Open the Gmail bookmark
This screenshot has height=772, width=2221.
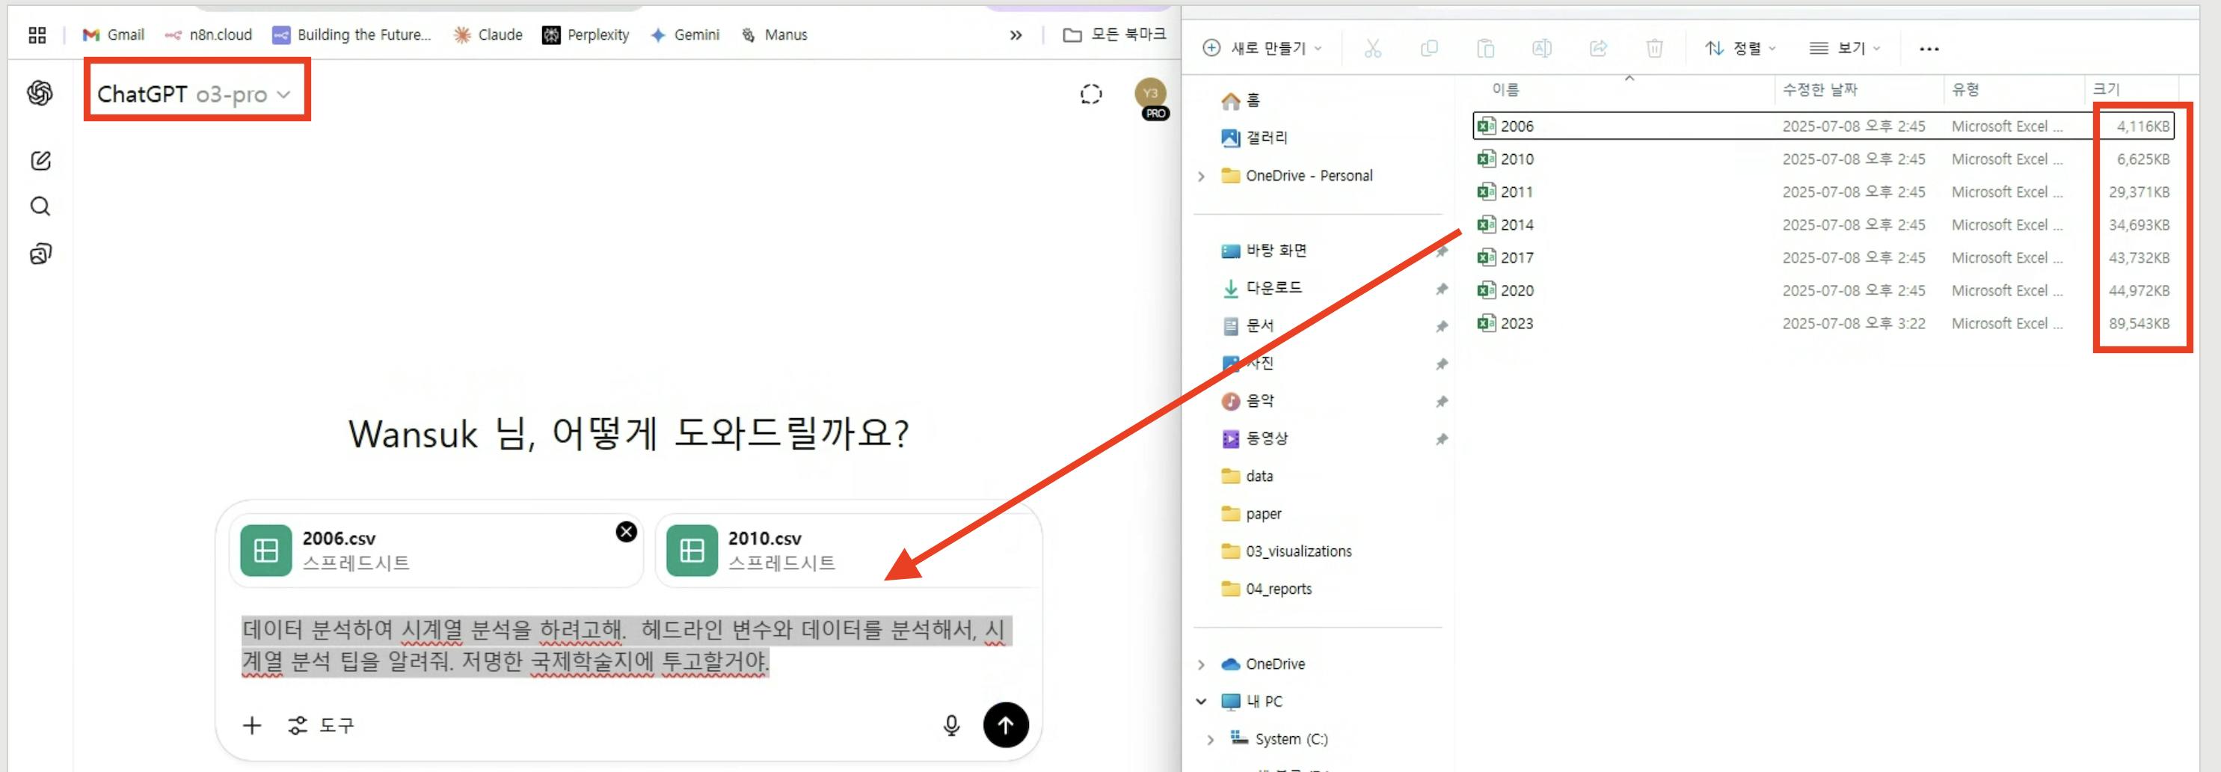coord(113,34)
